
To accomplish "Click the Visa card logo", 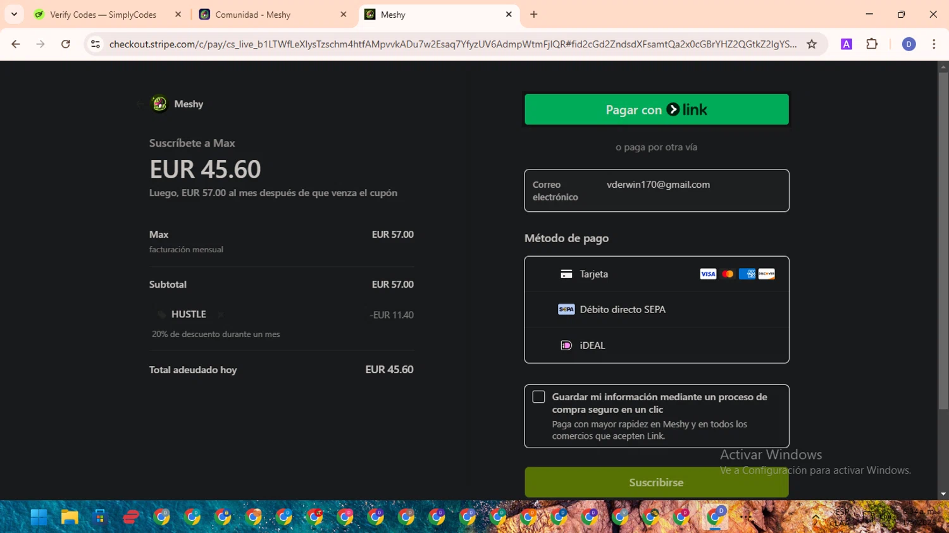I will (708, 274).
